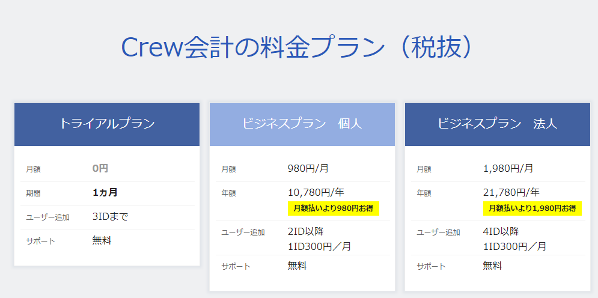Image resolution: width=598 pixels, height=298 pixels.
Task: Click the 期間 label in trial plan
Action: click(x=34, y=193)
